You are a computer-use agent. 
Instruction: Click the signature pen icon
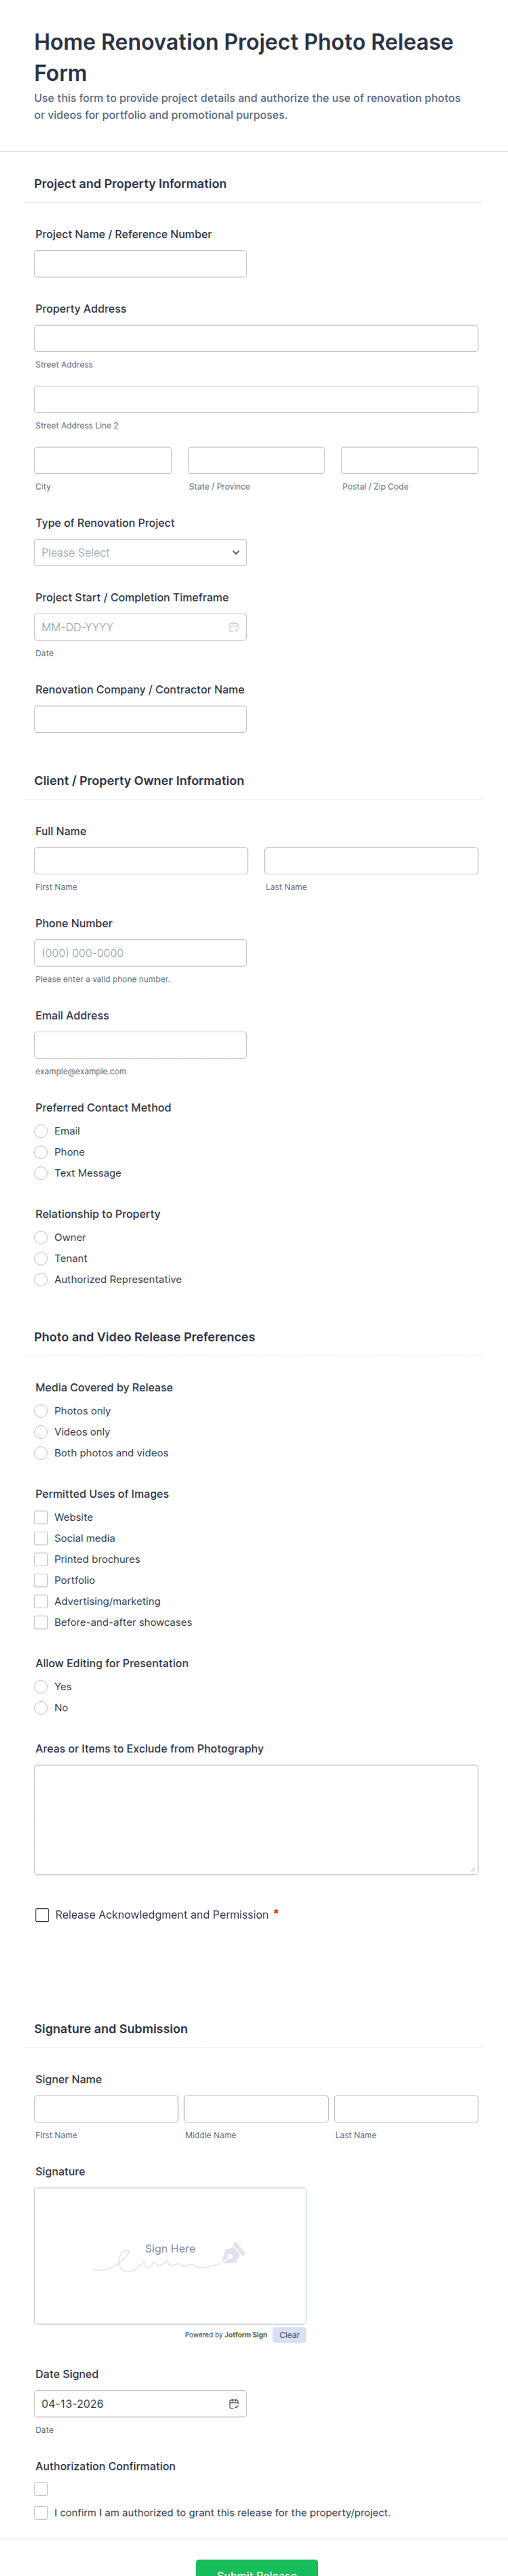233,2253
